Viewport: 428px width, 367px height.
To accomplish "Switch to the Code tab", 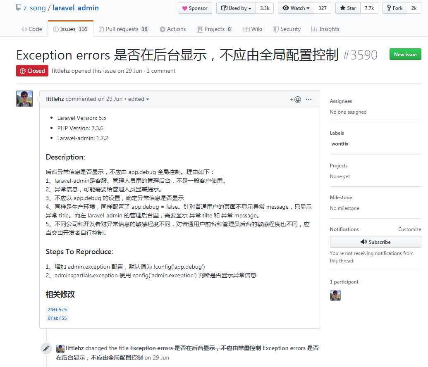I will [32, 29].
